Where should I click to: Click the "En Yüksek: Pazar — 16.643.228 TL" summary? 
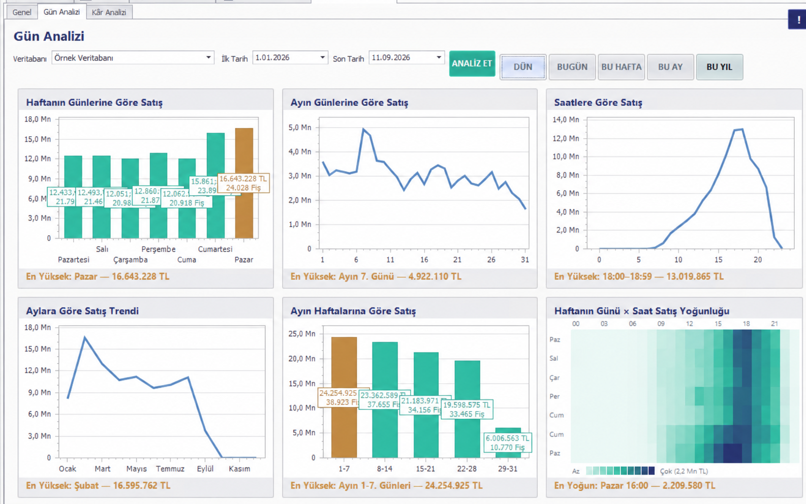(x=98, y=277)
